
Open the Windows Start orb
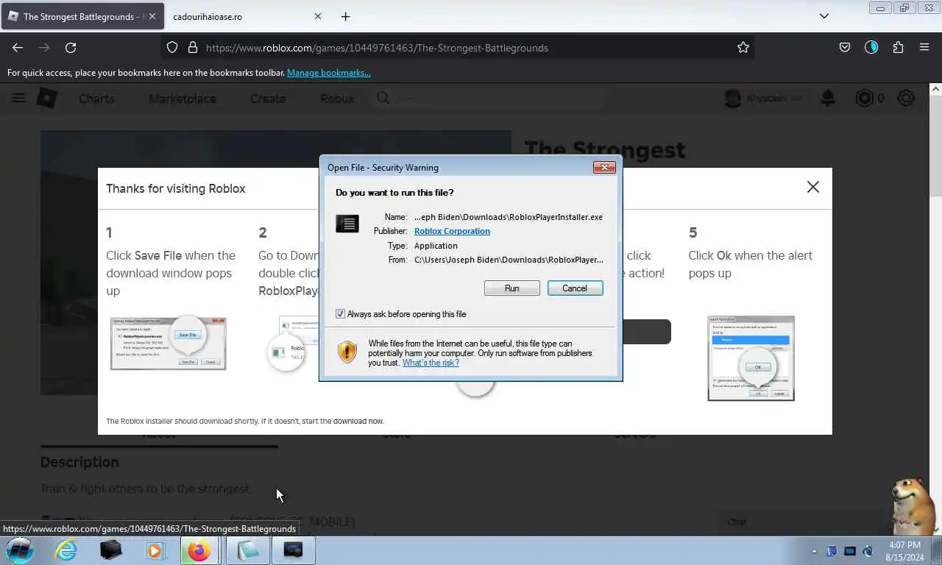pos(20,550)
